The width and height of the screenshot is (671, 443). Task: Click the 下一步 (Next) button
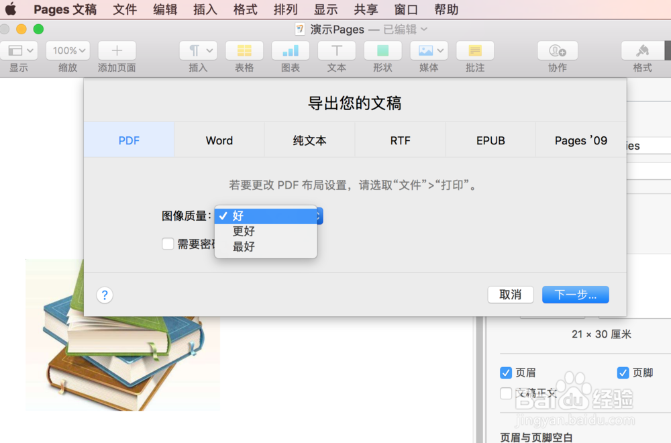[x=575, y=295]
